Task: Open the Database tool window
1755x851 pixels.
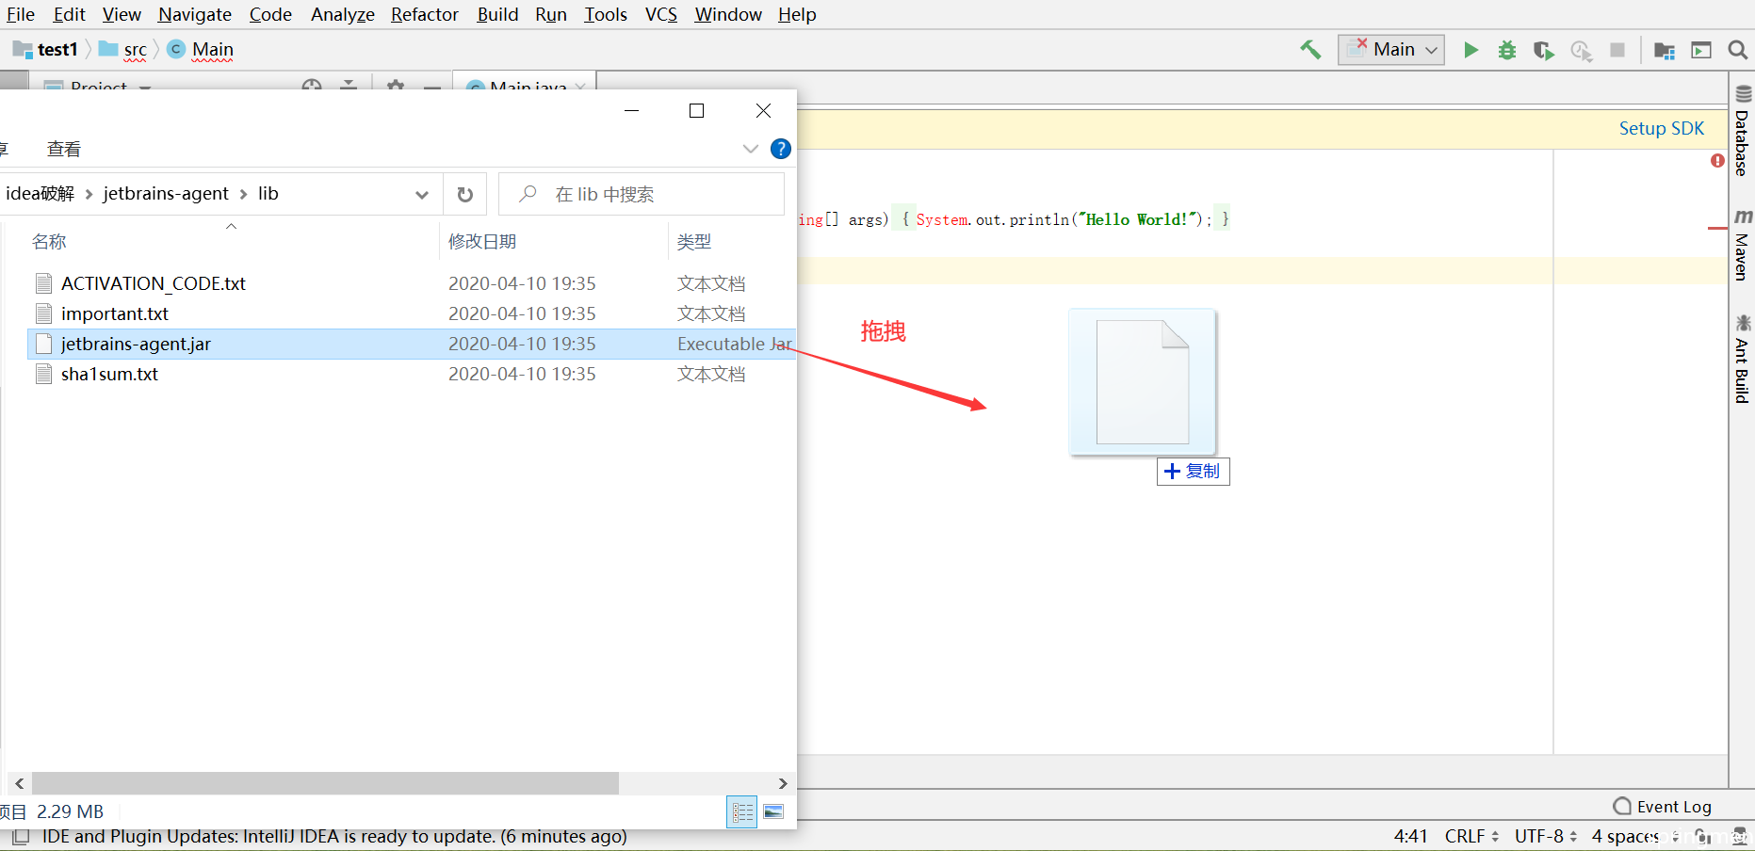Action: pos(1742,131)
